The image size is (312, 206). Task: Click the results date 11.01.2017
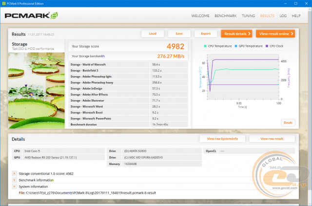[41, 35]
